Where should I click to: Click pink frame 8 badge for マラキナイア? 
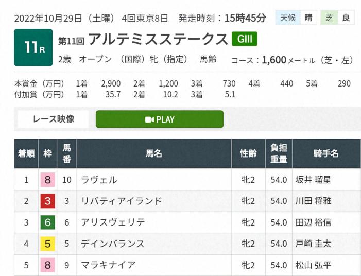(48, 265)
